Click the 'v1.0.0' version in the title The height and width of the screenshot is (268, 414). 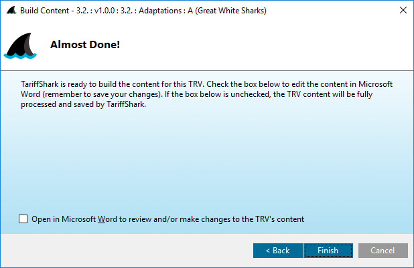coord(105,11)
